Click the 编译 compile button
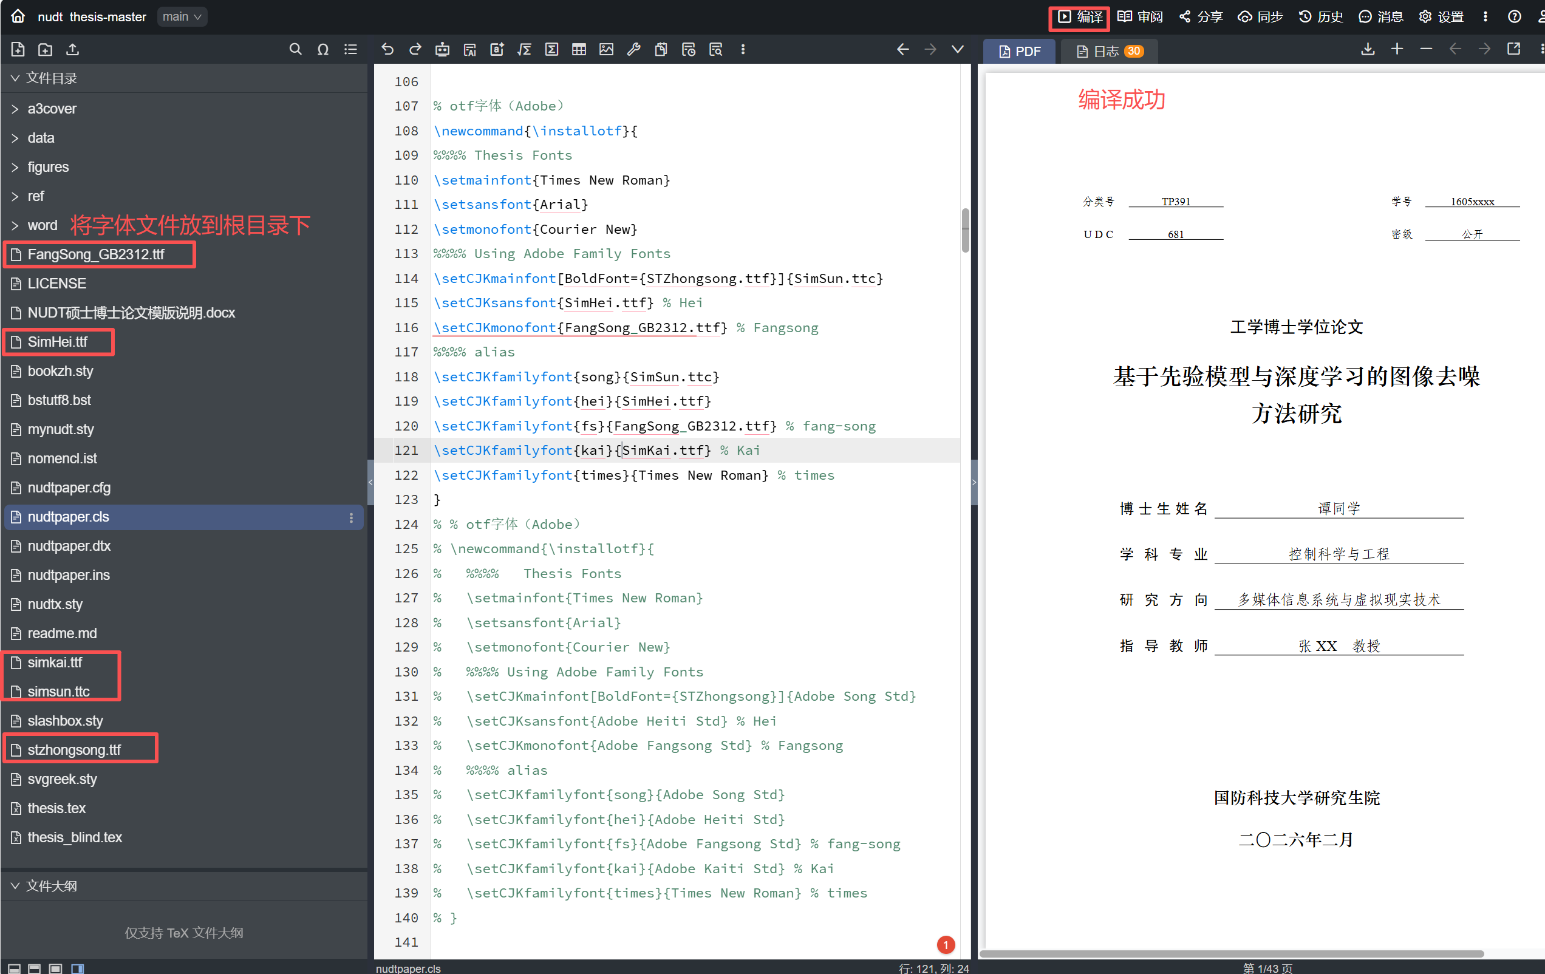The height and width of the screenshot is (974, 1545). (x=1080, y=16)
